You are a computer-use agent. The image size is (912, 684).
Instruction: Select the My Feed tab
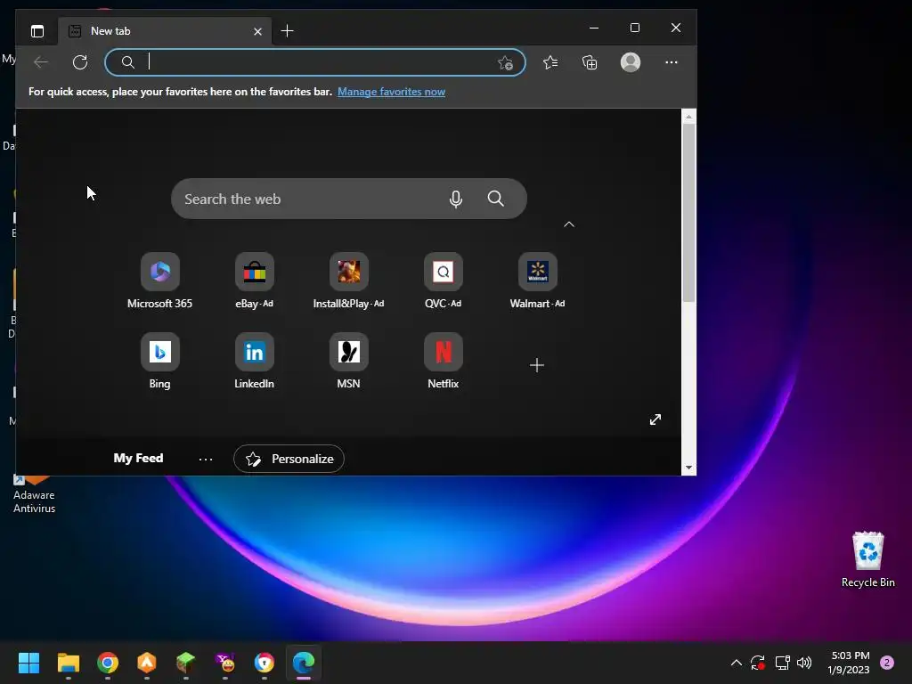coord(138,459)
